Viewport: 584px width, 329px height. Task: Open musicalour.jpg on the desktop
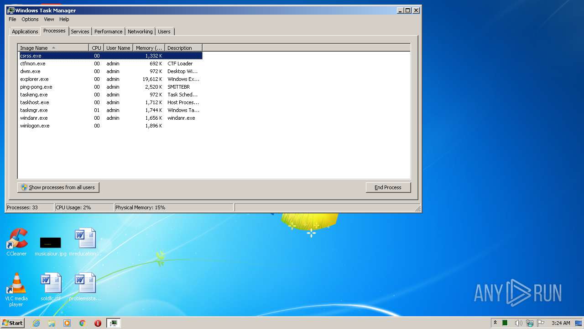click(50, 246)
